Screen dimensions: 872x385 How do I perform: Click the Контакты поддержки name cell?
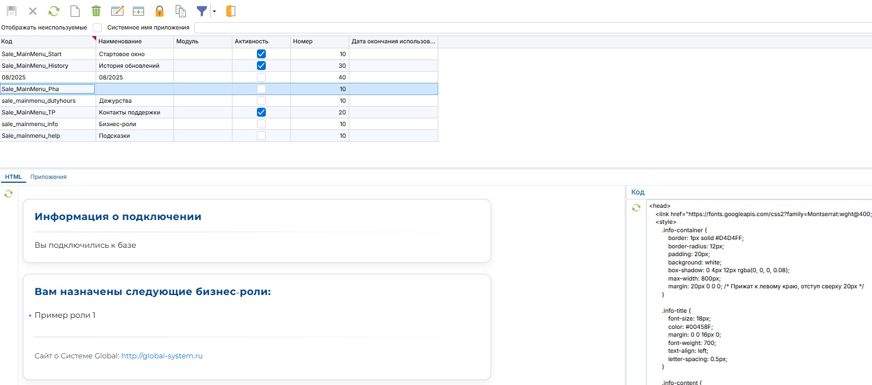click(x=135, y=112)
